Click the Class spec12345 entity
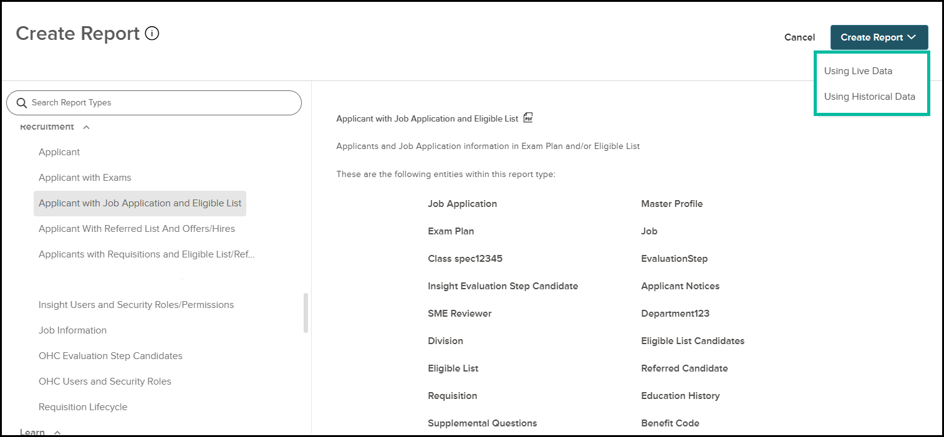Image resolution: width=944 pixels, height=437 pixels. tap(465, 259)
